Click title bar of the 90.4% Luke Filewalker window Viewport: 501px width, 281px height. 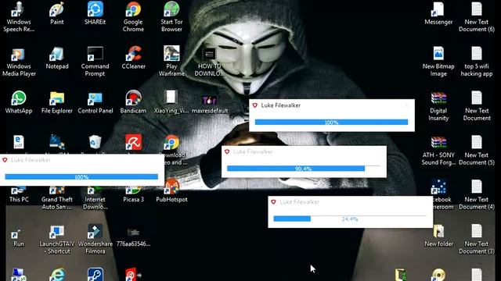[x=304, y=152]
